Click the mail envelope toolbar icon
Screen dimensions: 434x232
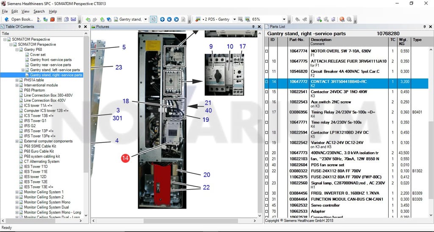click(73, 20)
